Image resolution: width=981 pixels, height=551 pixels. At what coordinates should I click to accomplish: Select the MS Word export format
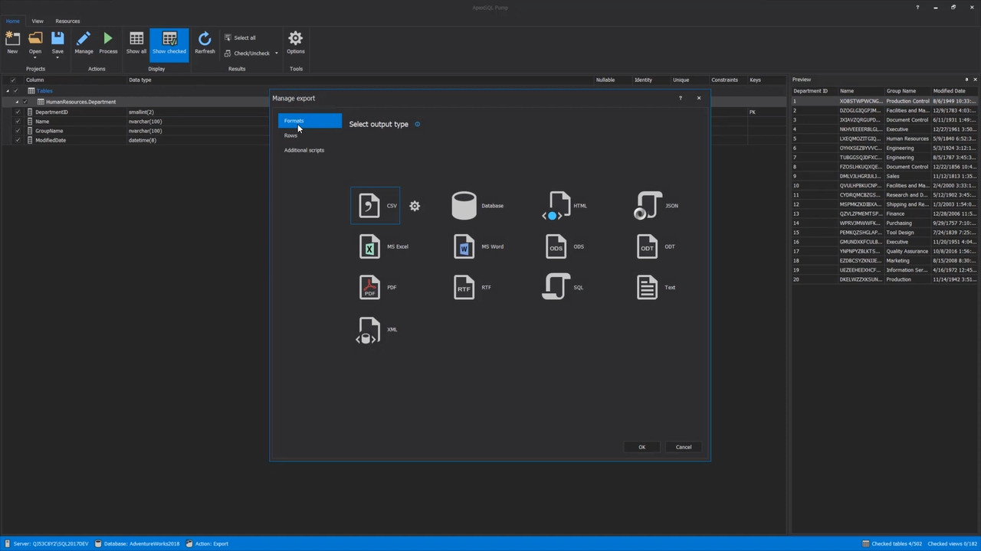[x=464, y=246]
